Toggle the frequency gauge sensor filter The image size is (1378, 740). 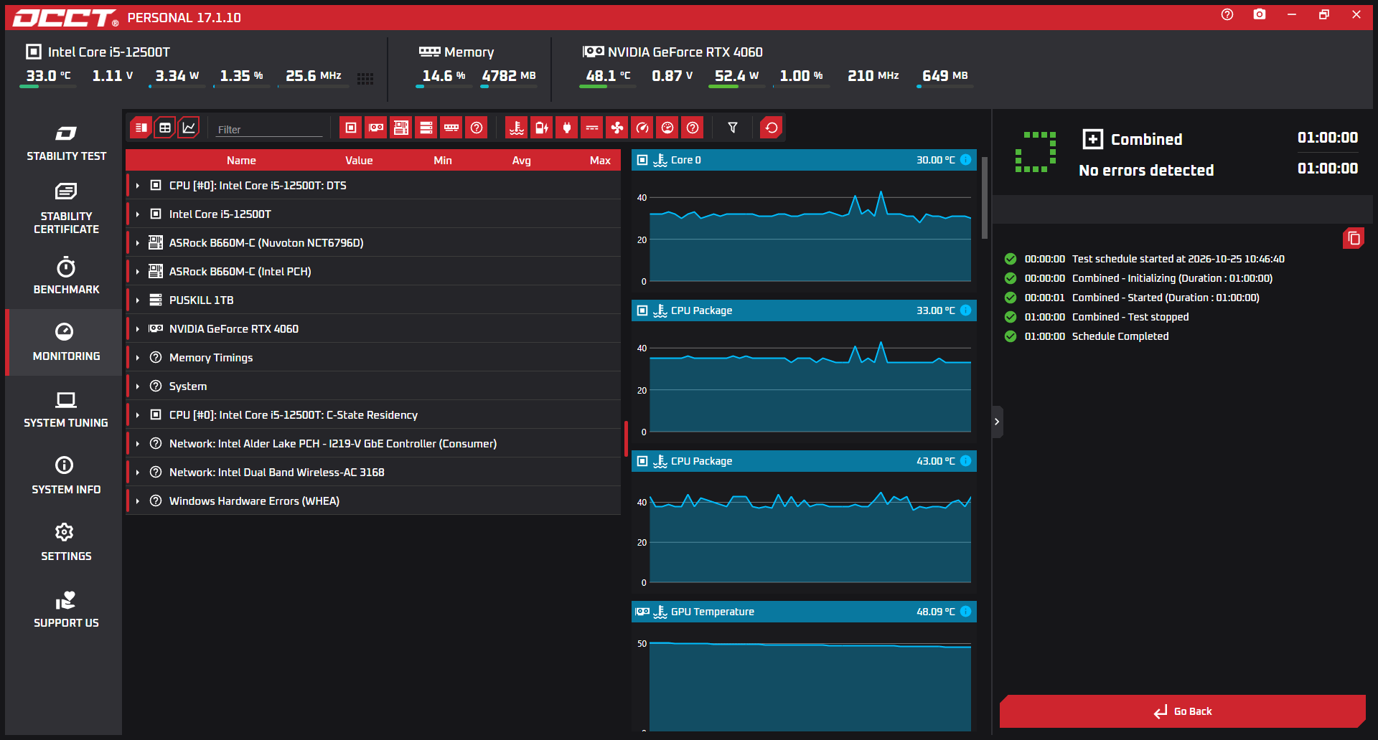(642, 128)
